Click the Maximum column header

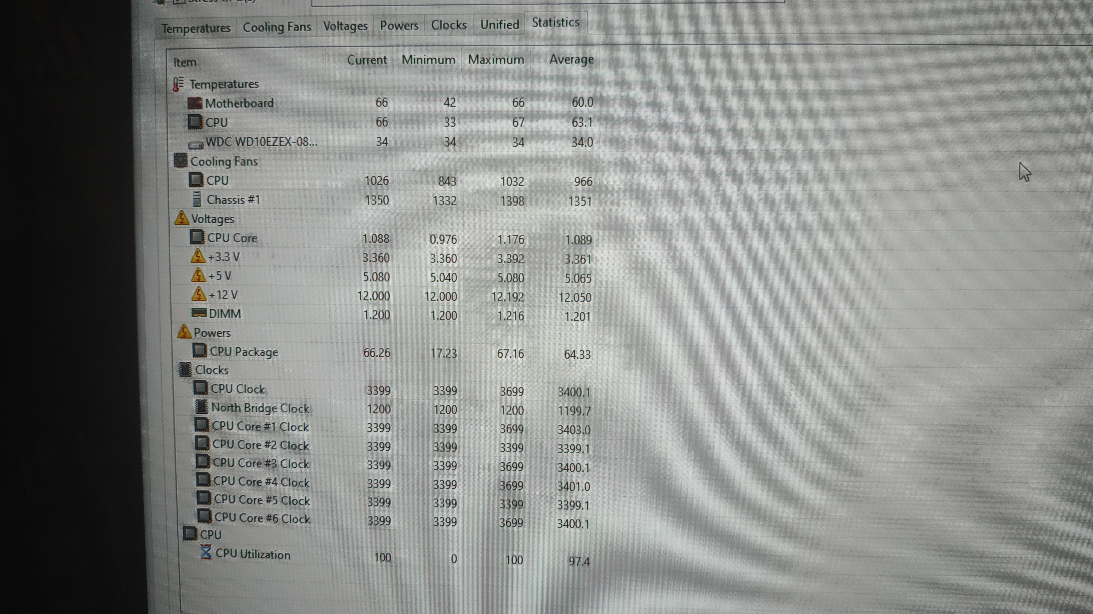pyautogui.click(x=496, y=60)
